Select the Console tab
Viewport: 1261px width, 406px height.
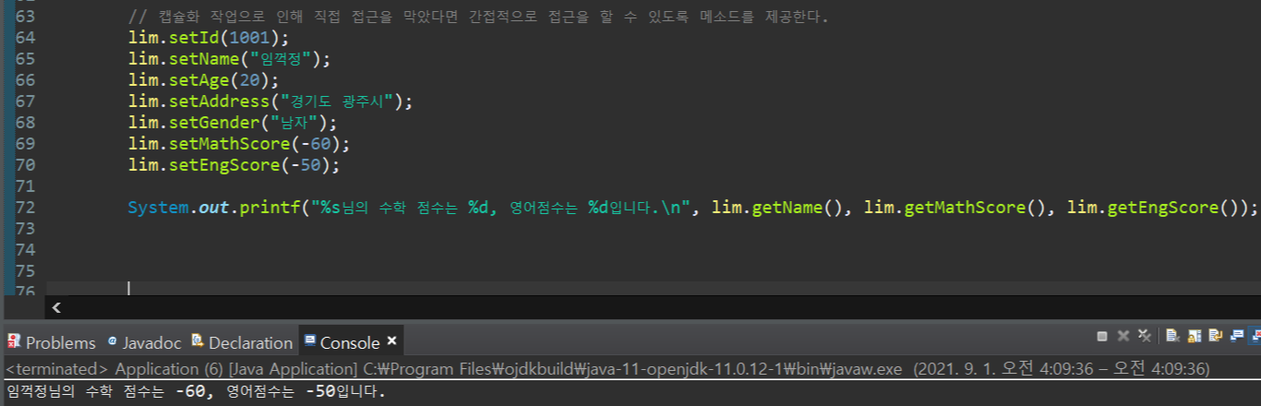click(350, 342)
